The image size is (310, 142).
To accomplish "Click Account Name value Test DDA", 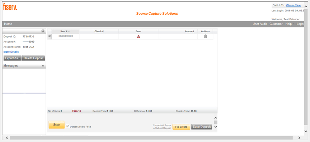I will click(28, 47).
